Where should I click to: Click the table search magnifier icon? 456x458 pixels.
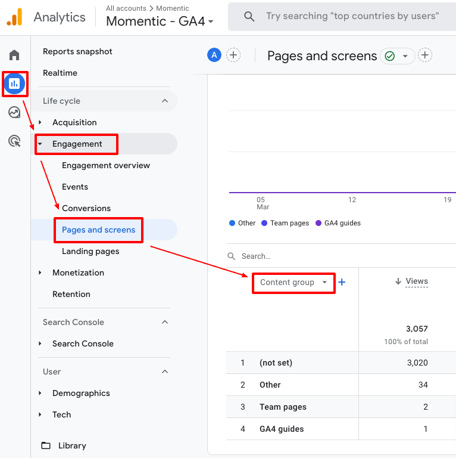(232, 256)
